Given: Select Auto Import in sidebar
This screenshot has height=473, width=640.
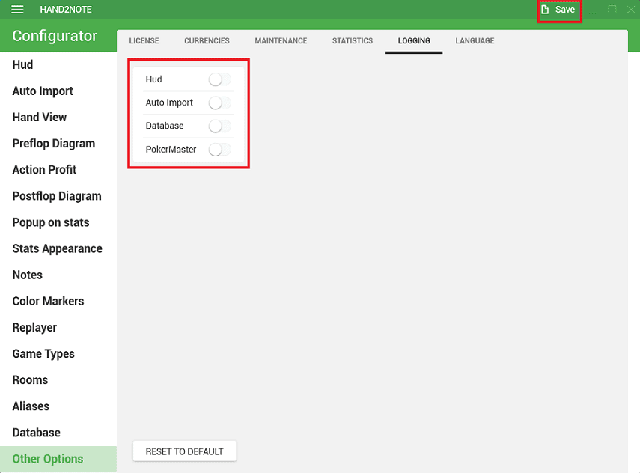Looking at the screenshot, I should (58, 91).
